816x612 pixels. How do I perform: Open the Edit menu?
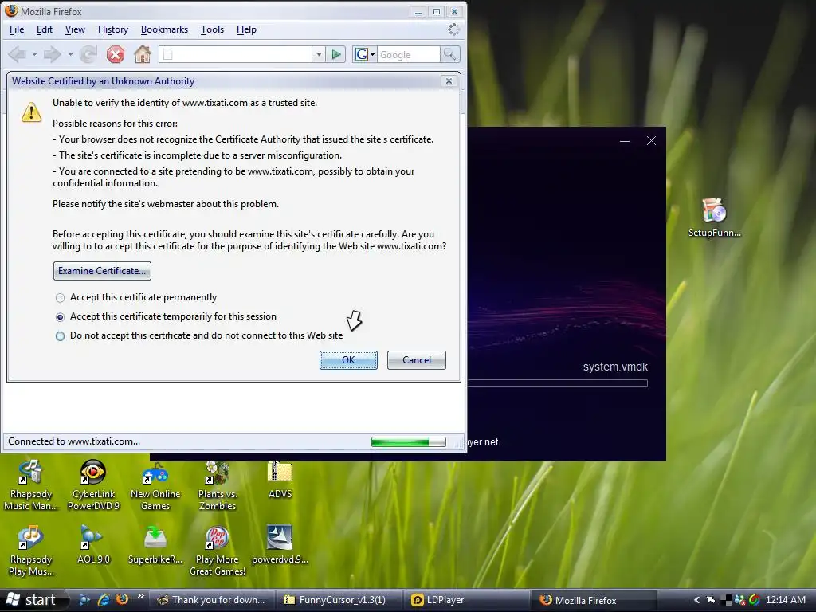45,29
